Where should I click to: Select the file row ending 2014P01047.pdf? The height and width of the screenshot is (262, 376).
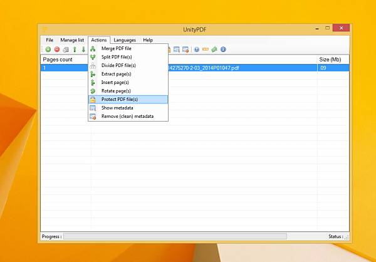[195, 68]
